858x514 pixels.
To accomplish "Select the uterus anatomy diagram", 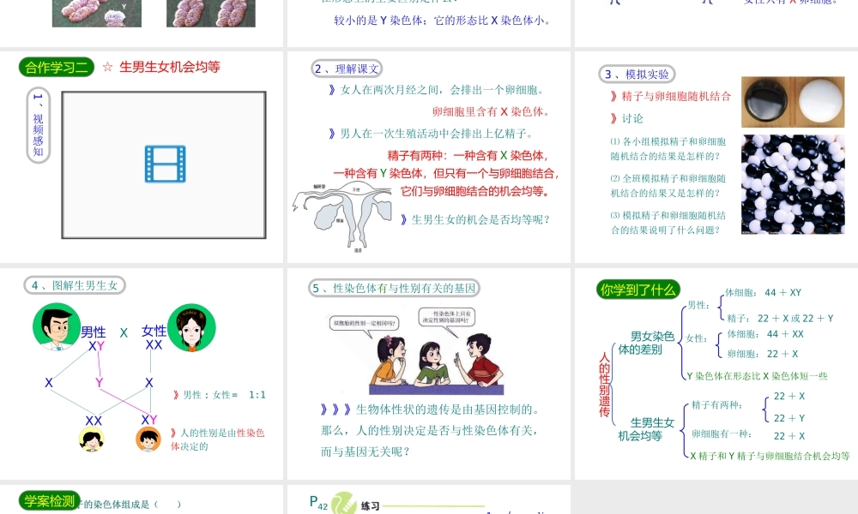I will (342, 216).
